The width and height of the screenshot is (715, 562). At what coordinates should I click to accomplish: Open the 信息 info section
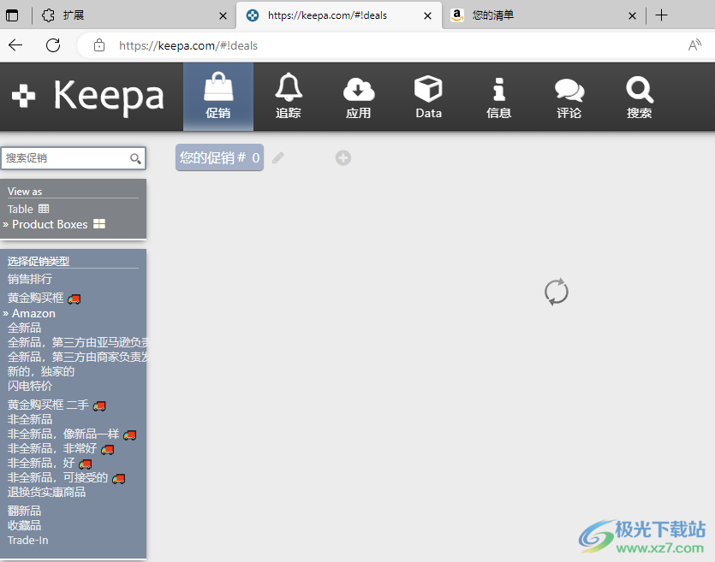499,97
